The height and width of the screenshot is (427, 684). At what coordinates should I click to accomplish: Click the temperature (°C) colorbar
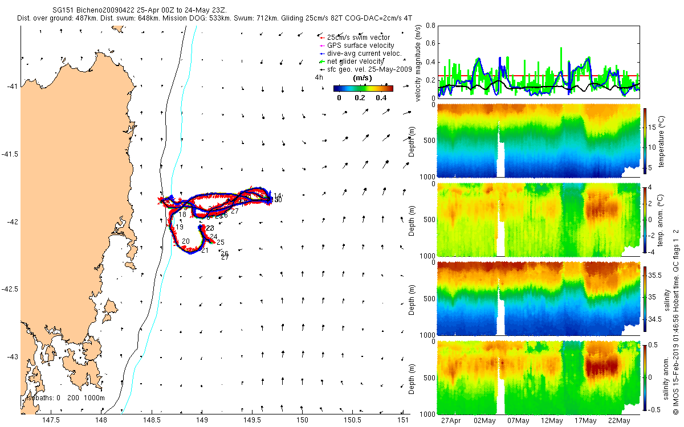pyautogui.click(x=645, y=142)
